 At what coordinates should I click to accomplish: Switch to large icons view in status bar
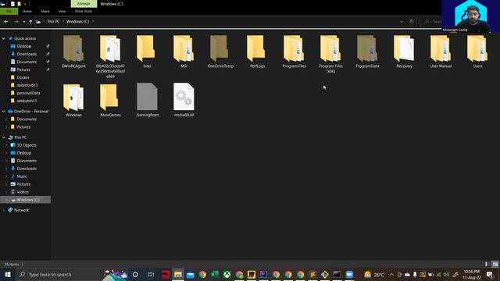(495, 264)
